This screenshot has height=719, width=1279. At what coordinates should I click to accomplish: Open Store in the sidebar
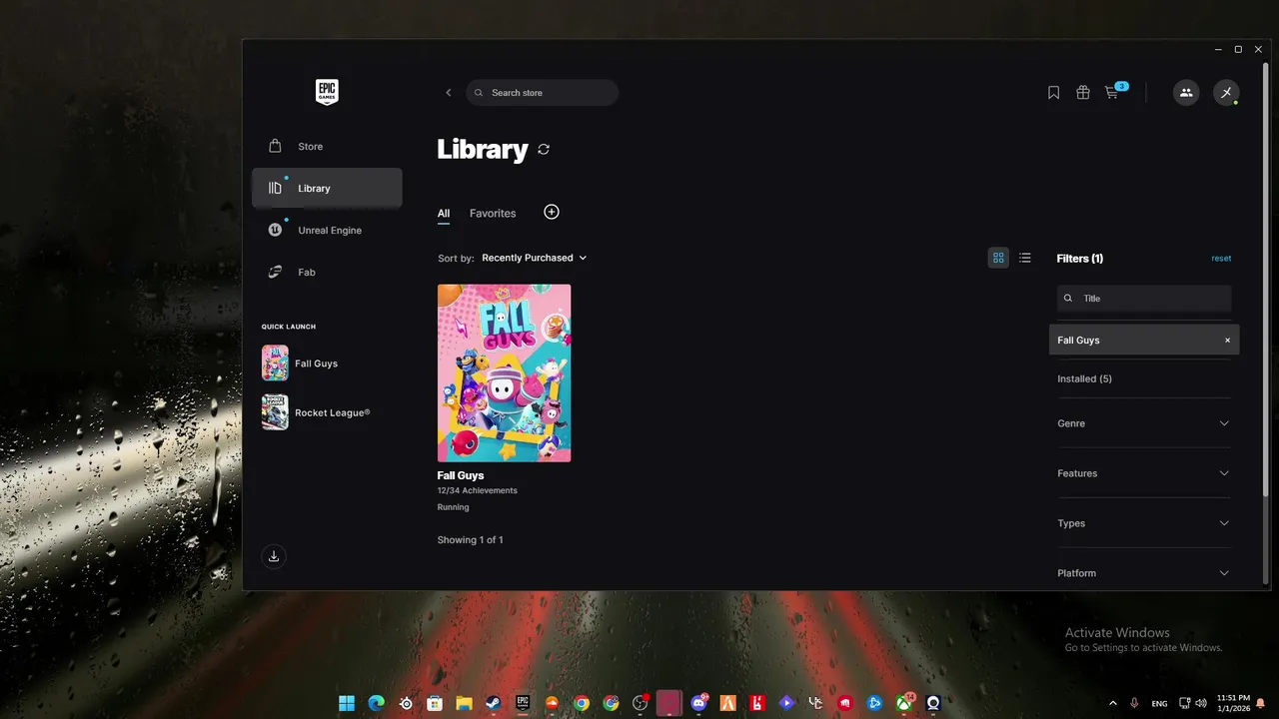click(327, 147)
